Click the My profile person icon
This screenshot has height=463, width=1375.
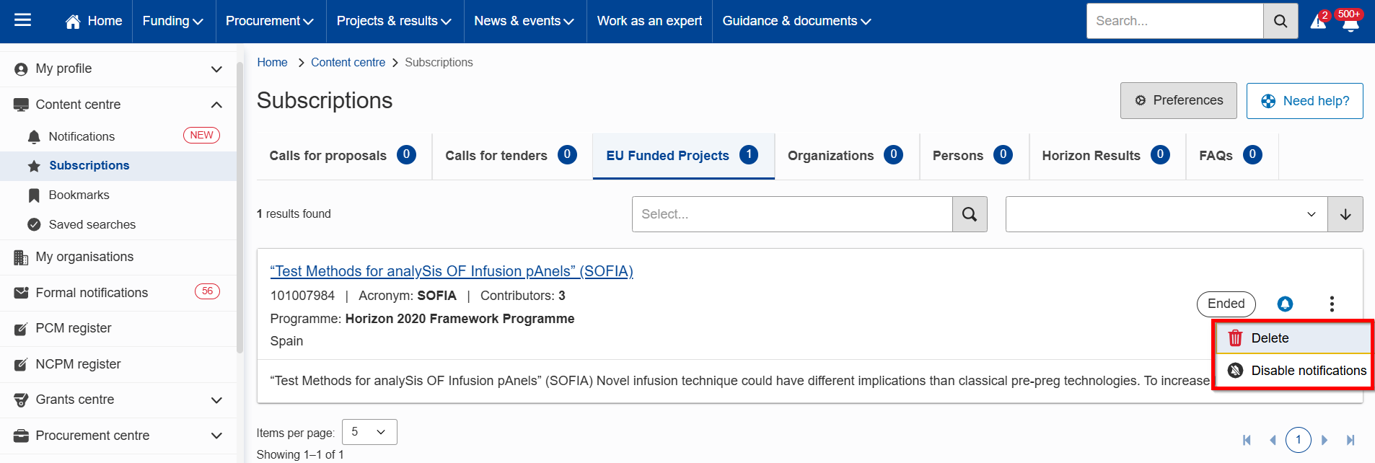21,69
